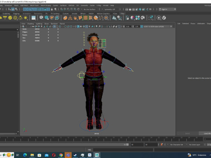Viewport: 211px width, 158px height.
Task: Open the Panels menu in viewport
Action: coord(62,24)
